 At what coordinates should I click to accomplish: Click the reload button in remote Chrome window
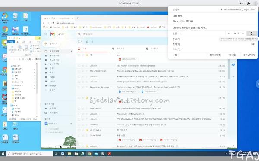coord(53,23)
